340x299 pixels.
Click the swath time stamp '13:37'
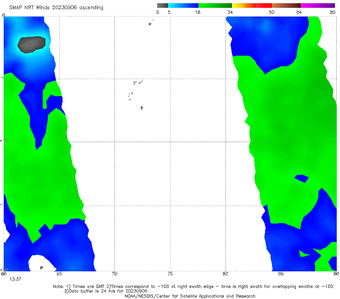15,279
